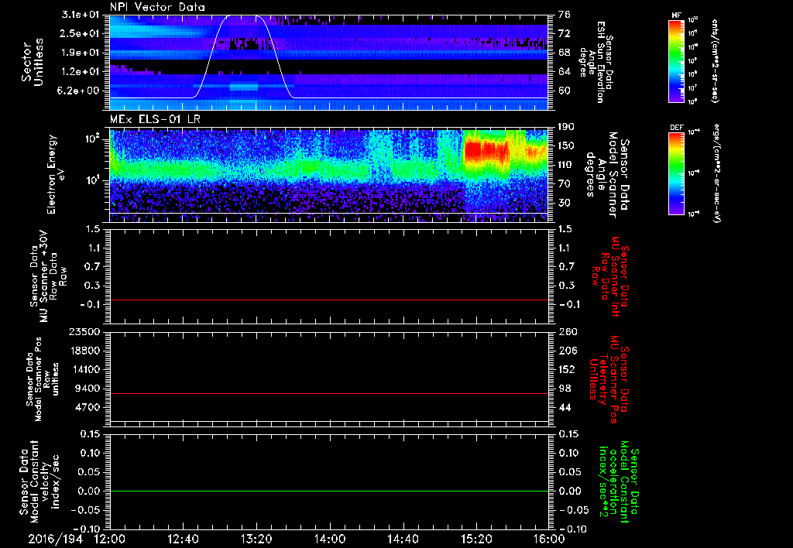Click the 14:00 time tick label
The image size is (793, 548).
pos(330,539)
